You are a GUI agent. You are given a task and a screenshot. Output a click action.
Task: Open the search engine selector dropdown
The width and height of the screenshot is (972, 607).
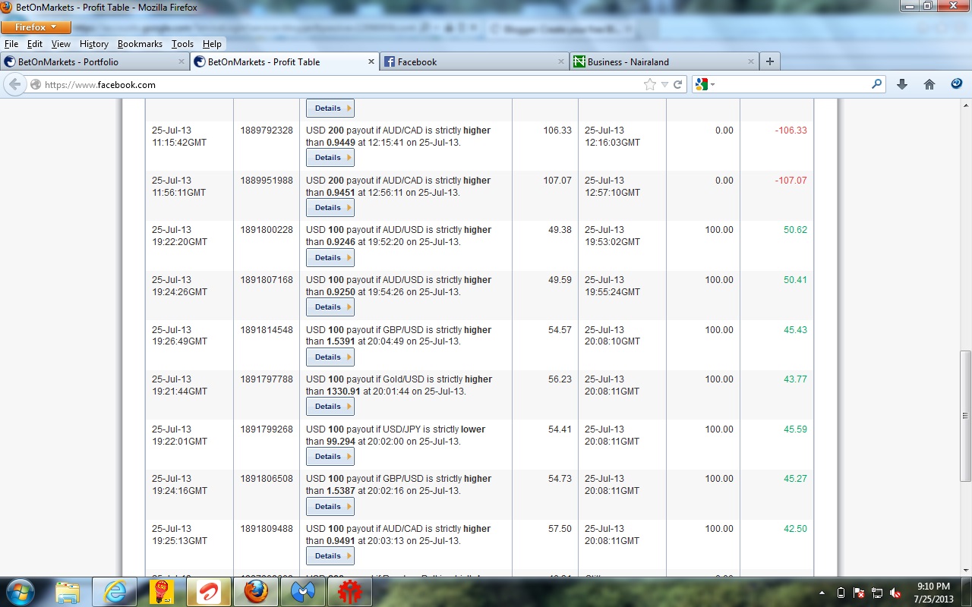(x=703, y=85)
